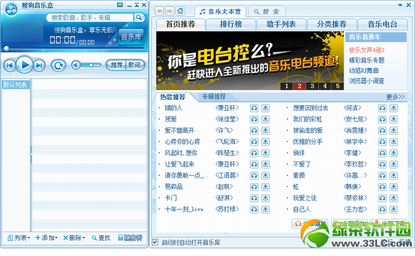This screenshot has width=415, height=256.
Task: Go to the previous track
Action: coord(10,65)
